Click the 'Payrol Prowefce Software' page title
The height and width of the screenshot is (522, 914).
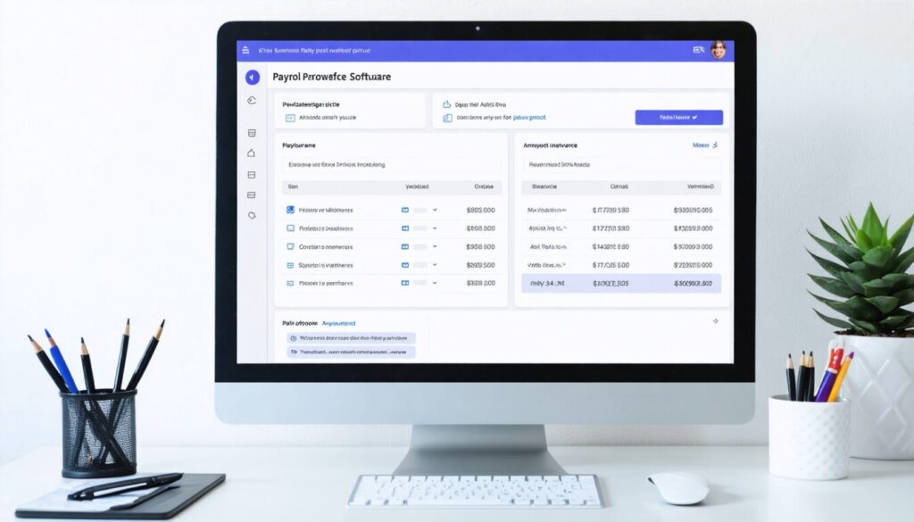pos(332,77)
